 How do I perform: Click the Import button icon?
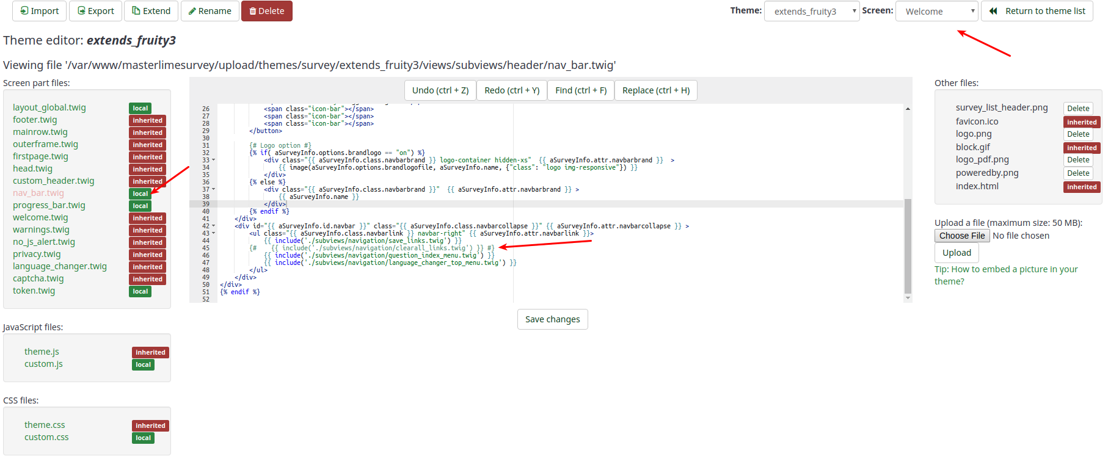(x=24, y=11)
